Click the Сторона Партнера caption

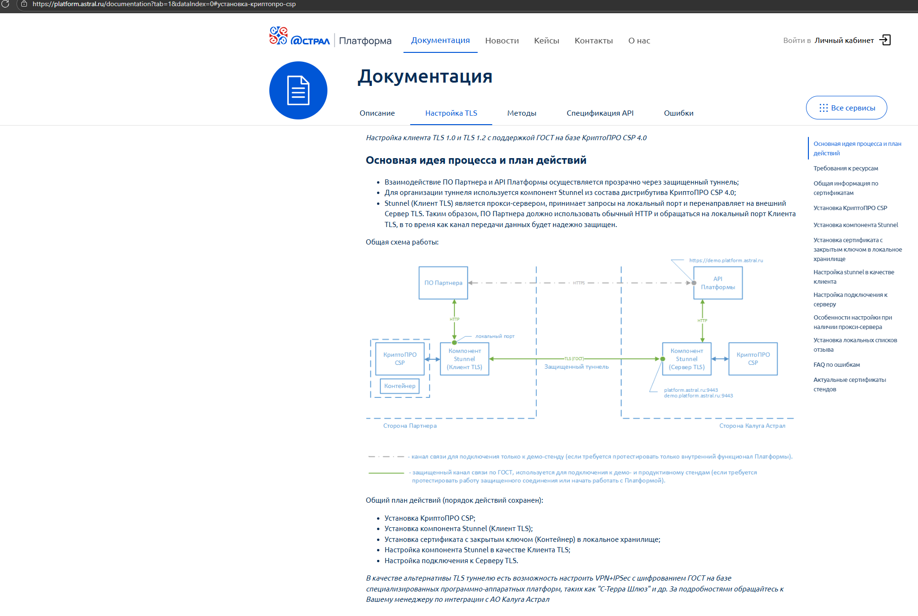click(x=410, y=426)
